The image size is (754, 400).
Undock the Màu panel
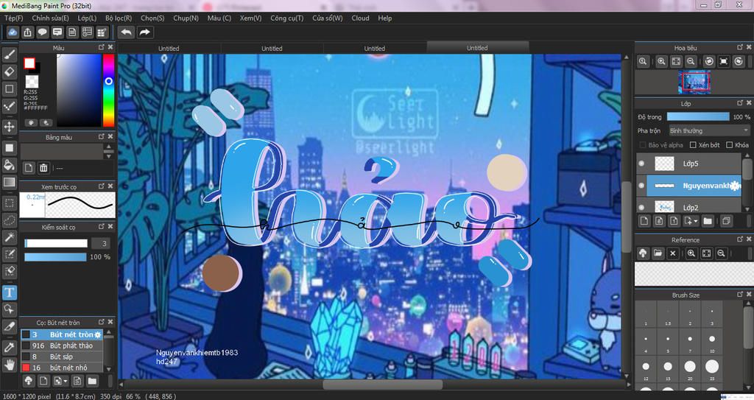point(102,47)
